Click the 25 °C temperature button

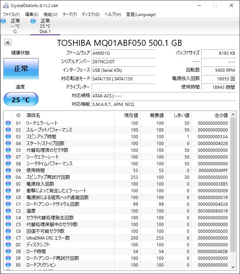[21, 100]
